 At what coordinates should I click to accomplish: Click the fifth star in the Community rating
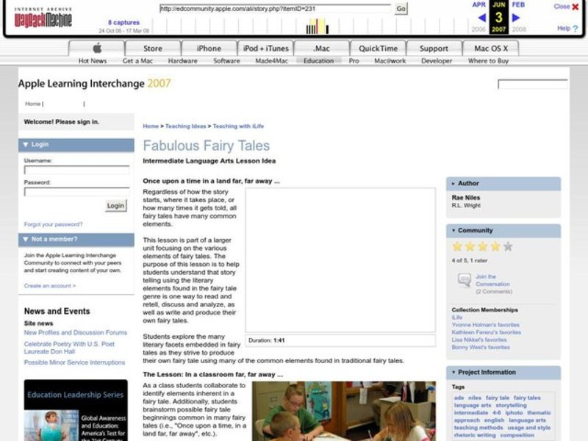[x=507, y=246]
